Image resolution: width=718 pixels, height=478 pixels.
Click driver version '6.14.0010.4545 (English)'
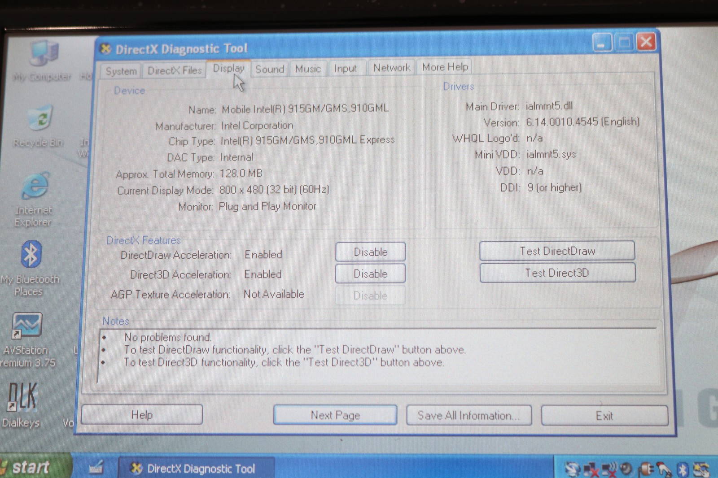[582, 122]
